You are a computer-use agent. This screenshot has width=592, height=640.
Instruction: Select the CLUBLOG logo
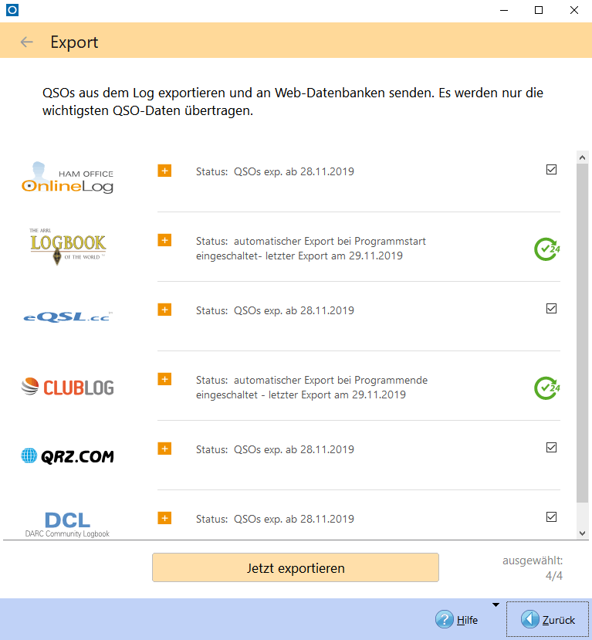pyautogui.click(x=67, y=387)
